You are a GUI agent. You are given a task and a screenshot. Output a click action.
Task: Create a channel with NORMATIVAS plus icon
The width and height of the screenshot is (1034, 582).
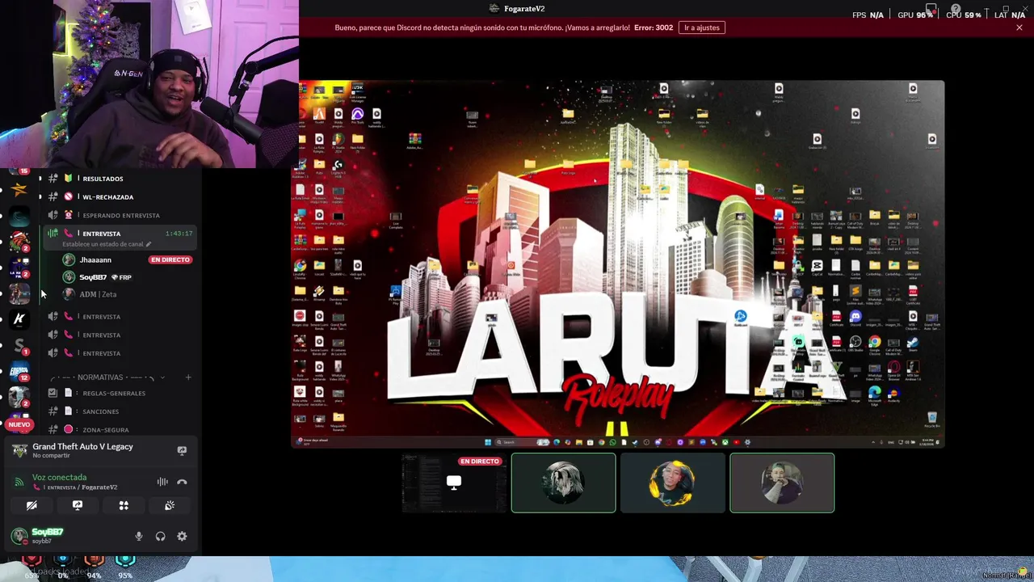pos(188,377)
